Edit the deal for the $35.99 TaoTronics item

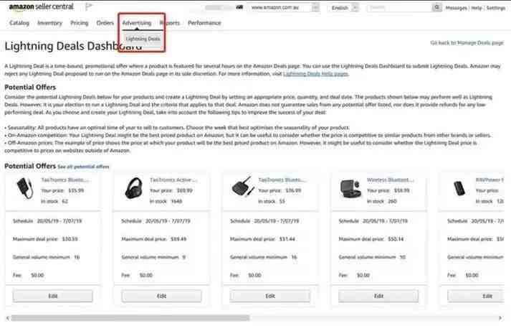tap(52, 296)
